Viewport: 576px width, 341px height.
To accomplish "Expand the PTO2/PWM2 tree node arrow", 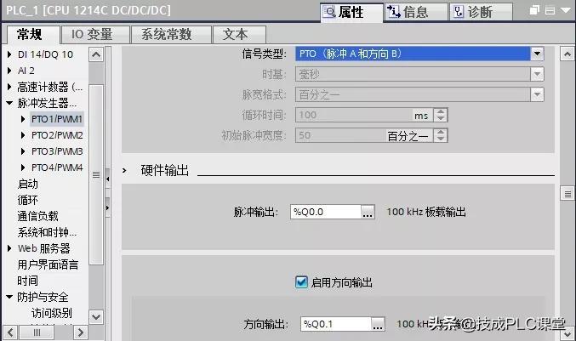I will (x=23, y=135).
